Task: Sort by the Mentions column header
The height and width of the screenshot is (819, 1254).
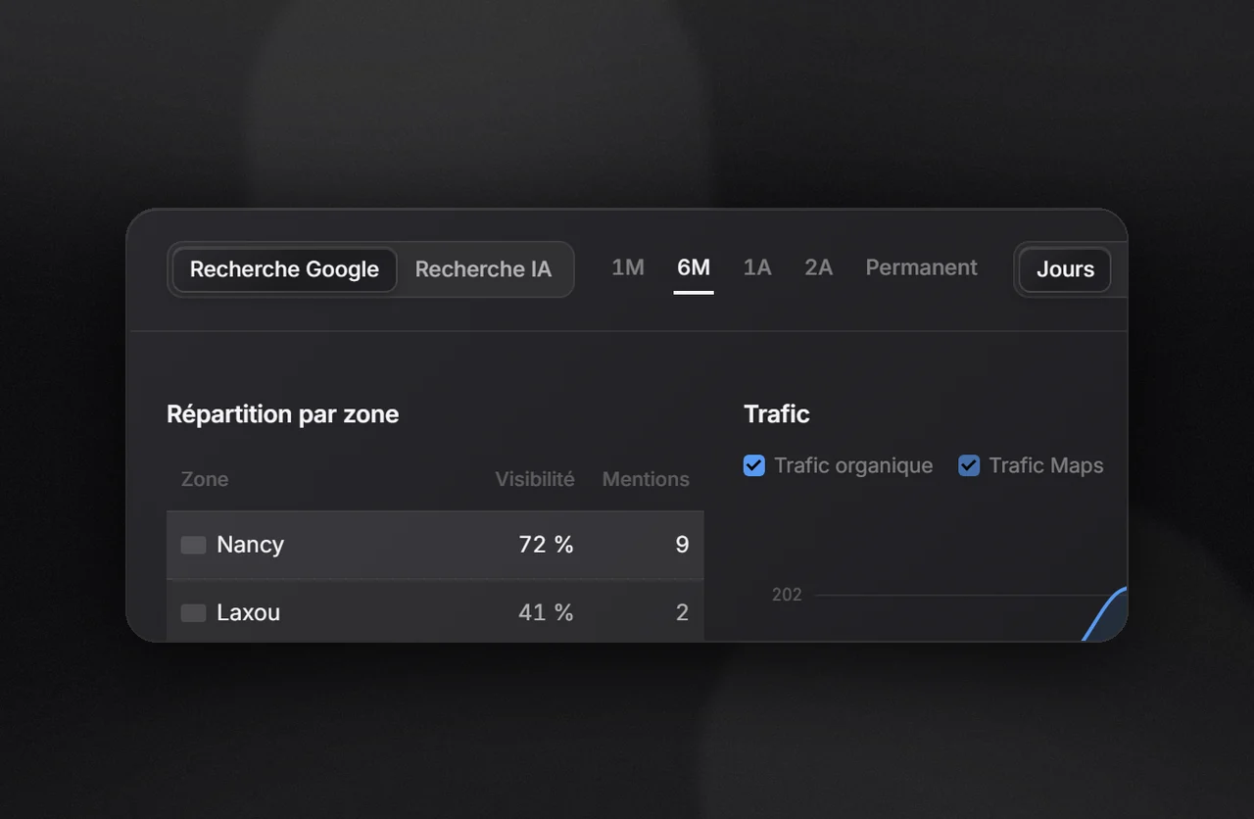Action: 646,479
